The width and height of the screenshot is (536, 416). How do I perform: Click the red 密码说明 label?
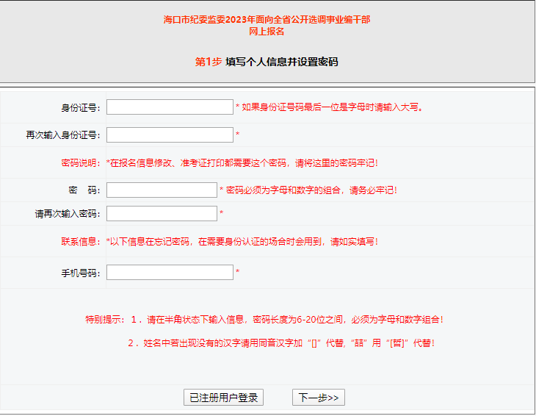pos(80,163)
